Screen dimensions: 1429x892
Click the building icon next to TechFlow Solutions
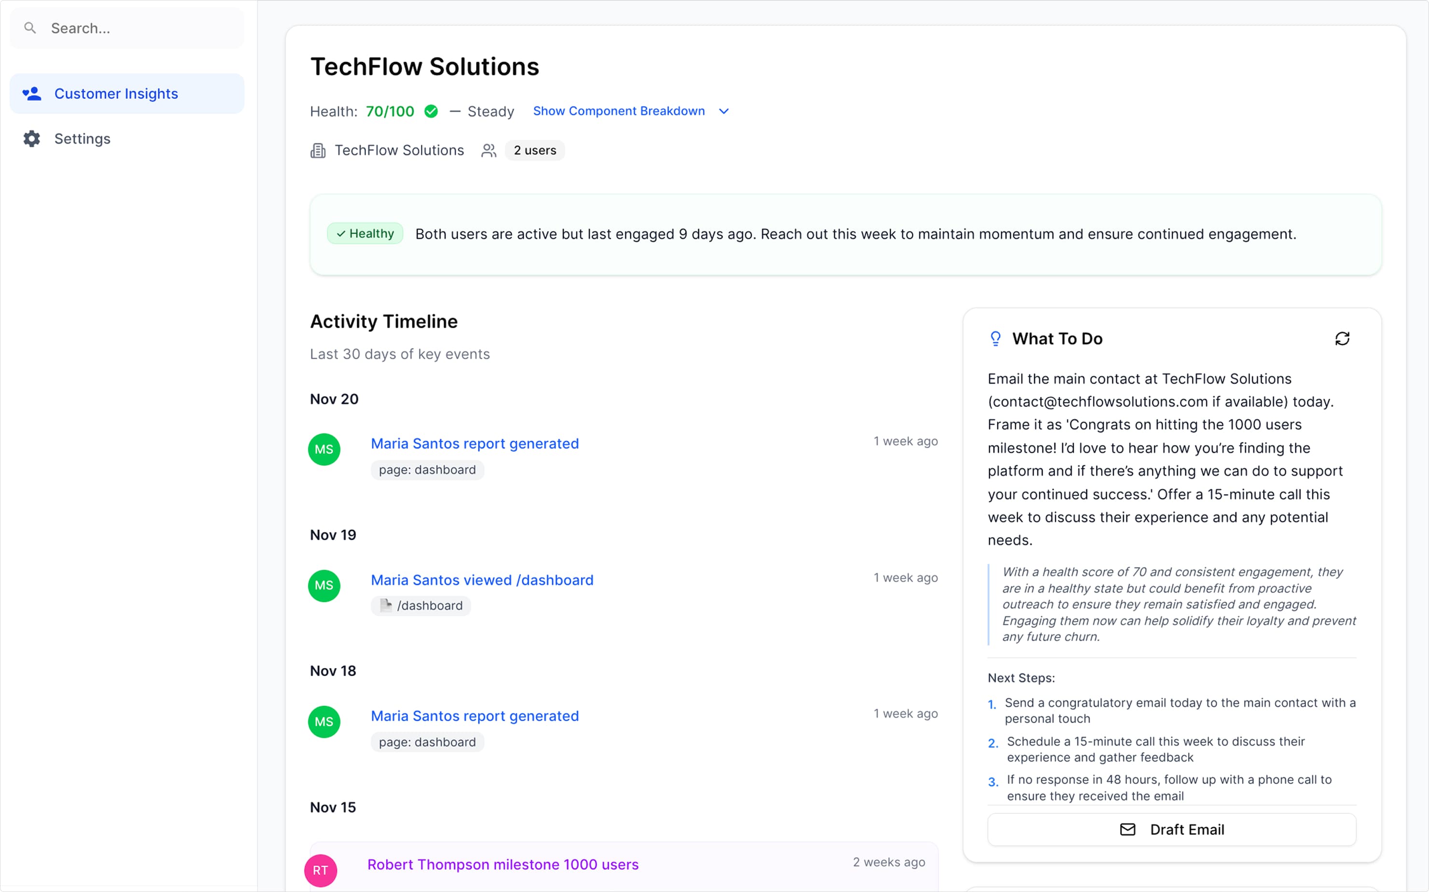[318, 151]
